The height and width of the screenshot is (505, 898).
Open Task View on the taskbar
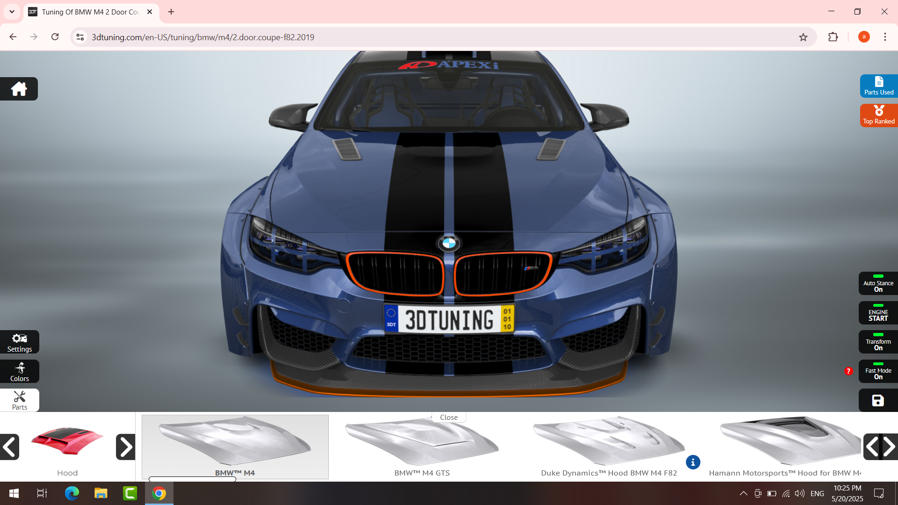(42, 493)
